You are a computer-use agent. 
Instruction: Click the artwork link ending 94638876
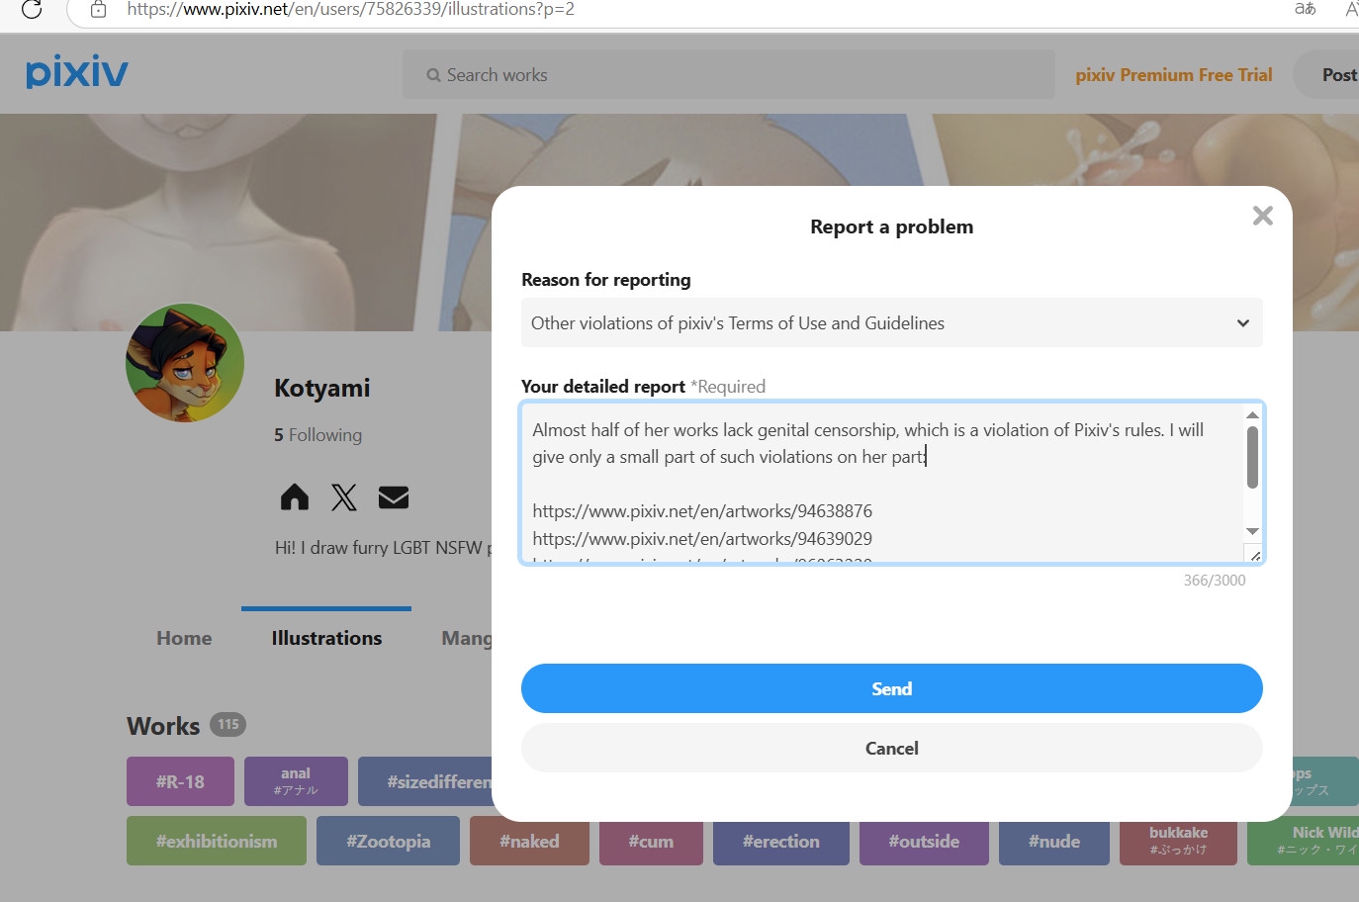[702, 511]
